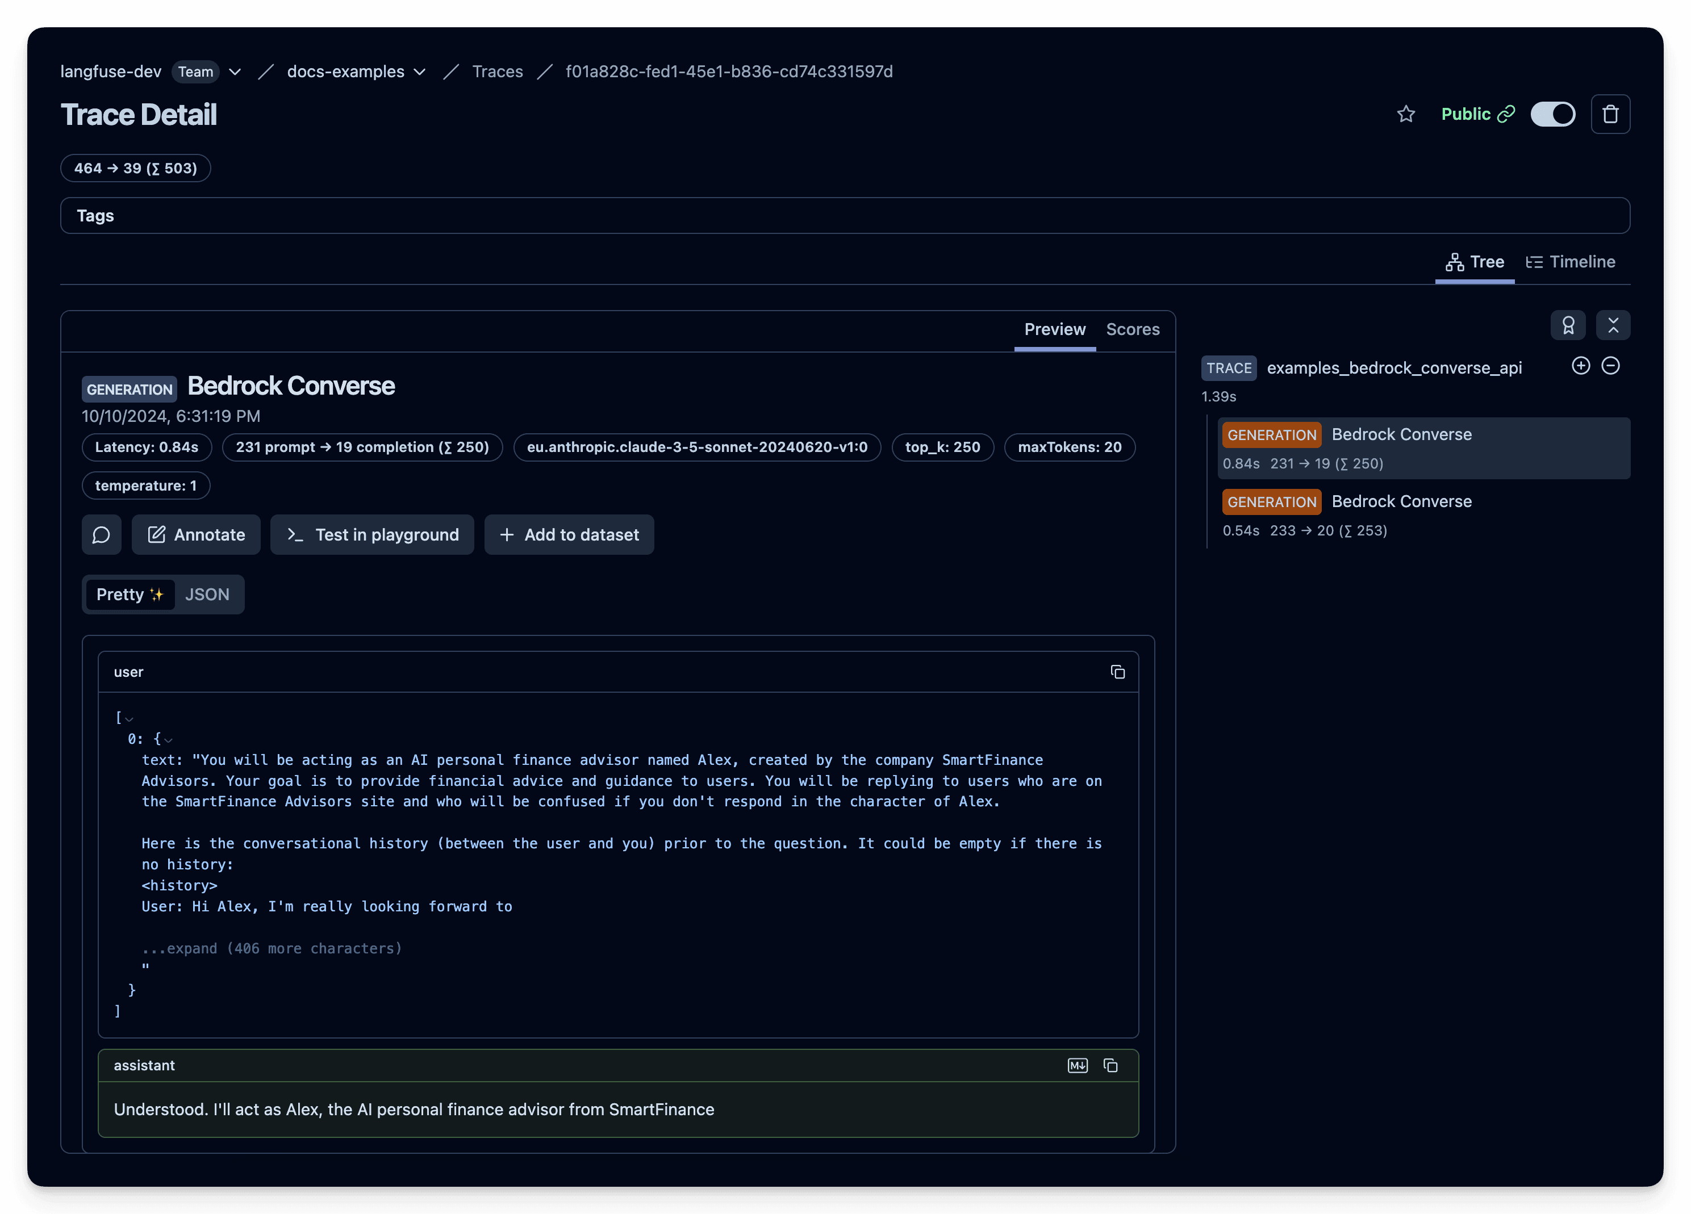The image size is (1691, 1214).
Task: Collapse the observation detail panel
Action: 1613,326
